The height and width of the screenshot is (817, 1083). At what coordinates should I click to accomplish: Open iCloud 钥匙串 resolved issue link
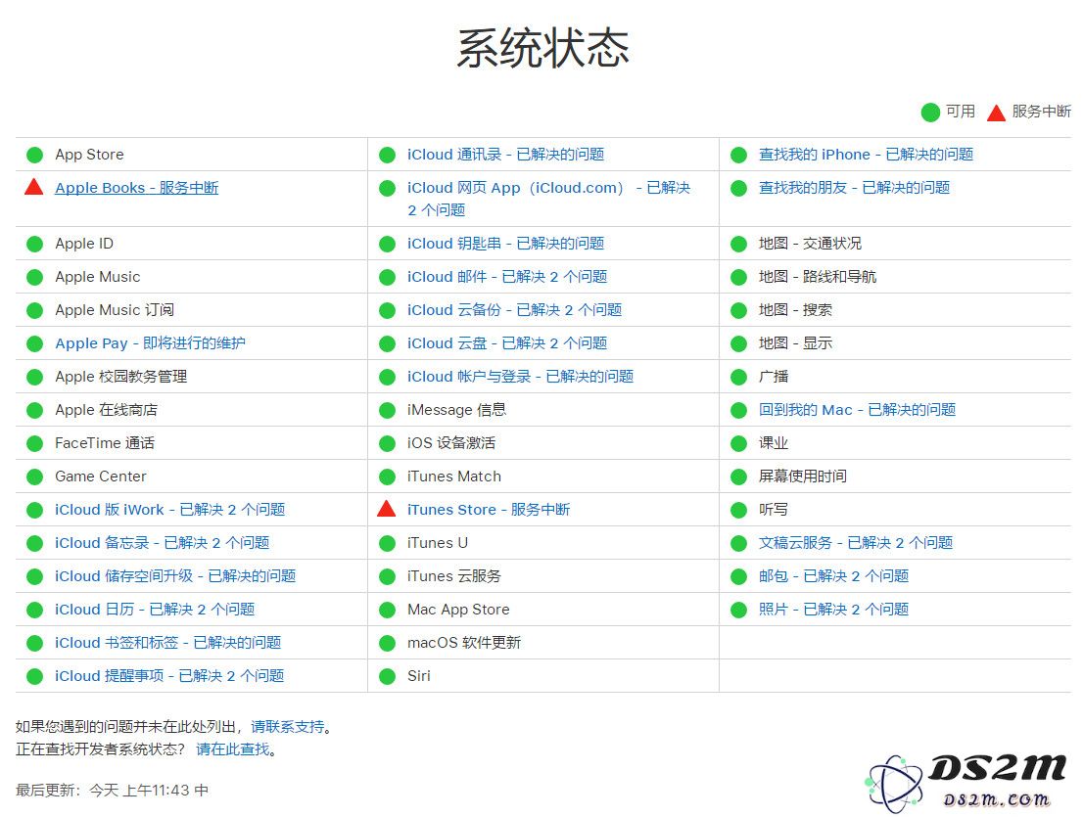click(x=505, y=244)
